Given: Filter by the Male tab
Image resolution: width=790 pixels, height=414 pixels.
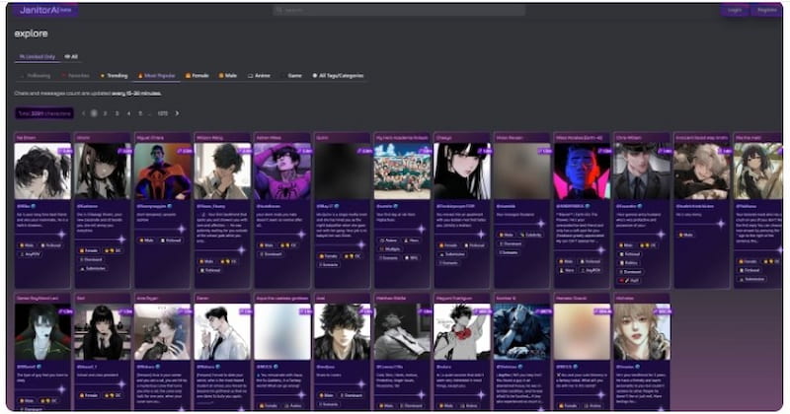Looking at the screenshot, I should click(228, 76).
